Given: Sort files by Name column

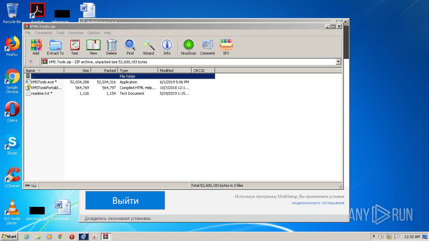Looking at the screenshot, I should (x=44, y=71).
